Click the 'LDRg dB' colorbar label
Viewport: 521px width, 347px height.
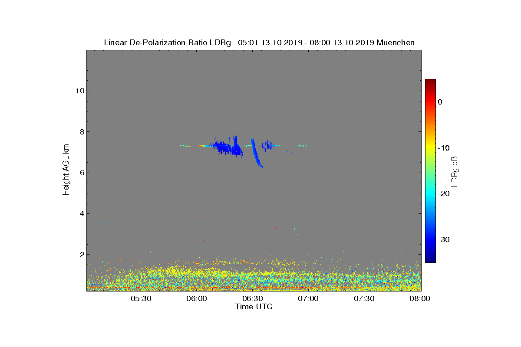pos(455,171)
